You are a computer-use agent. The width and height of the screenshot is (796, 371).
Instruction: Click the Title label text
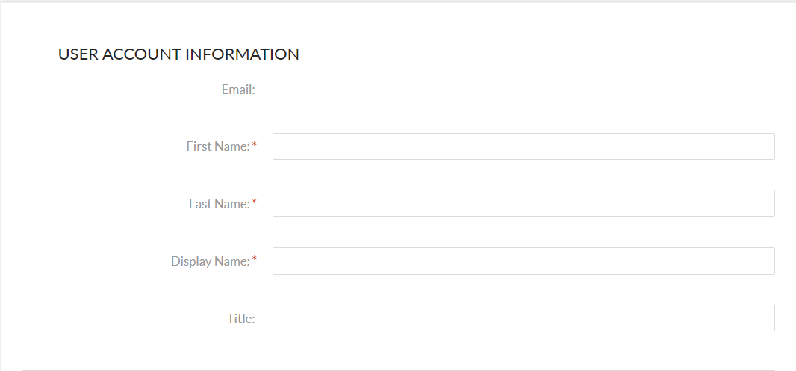coord(241,318)
